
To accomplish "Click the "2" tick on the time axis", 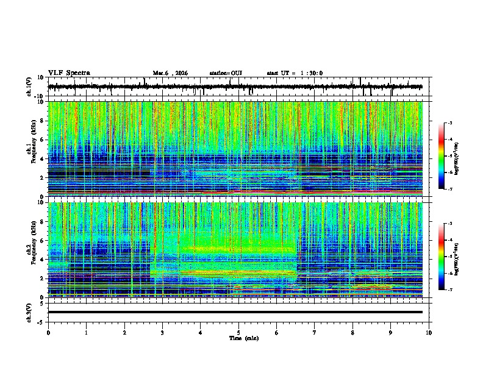I will 124,333.
